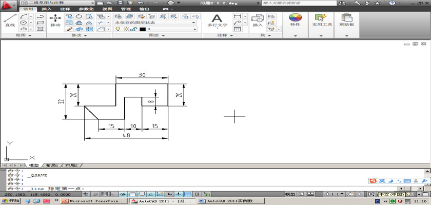Select the Multiline Text (多行文字) tool
431x205 pixels.
click(x=217, y=20)
